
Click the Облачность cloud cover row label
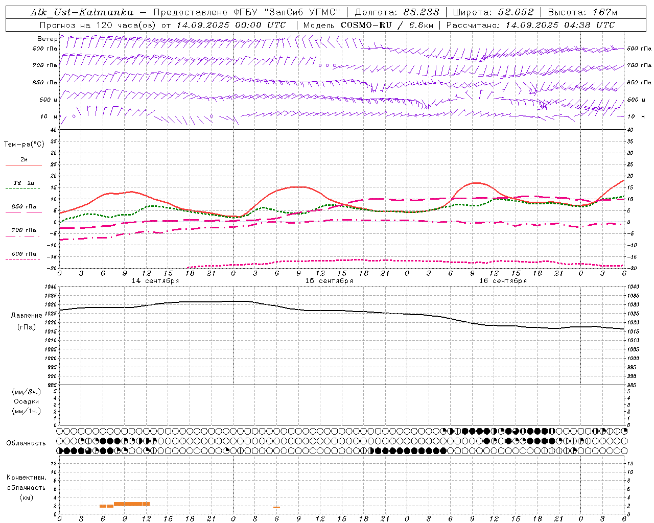click(x=26, y=443)
